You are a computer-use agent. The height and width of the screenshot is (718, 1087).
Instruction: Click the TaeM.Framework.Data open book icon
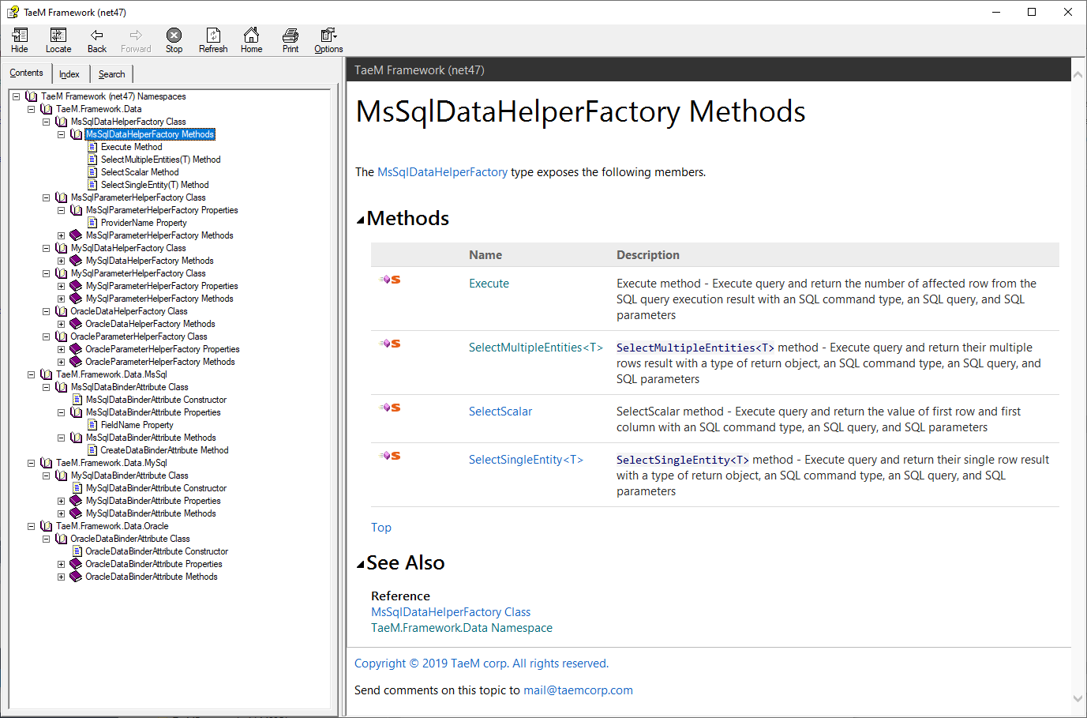[x=47, y=109]
